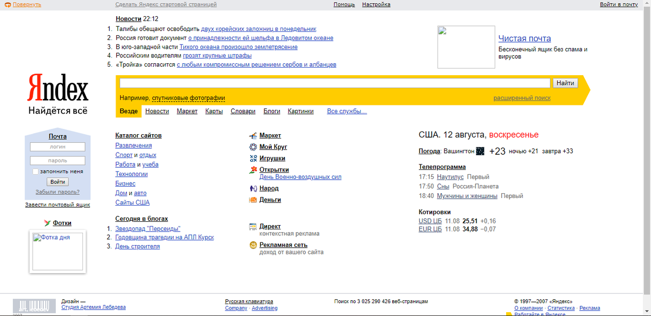Open blog topic 'Звездопад "Персеиды"'
Screen dimensions: 651x316
(x=148, y=229)
